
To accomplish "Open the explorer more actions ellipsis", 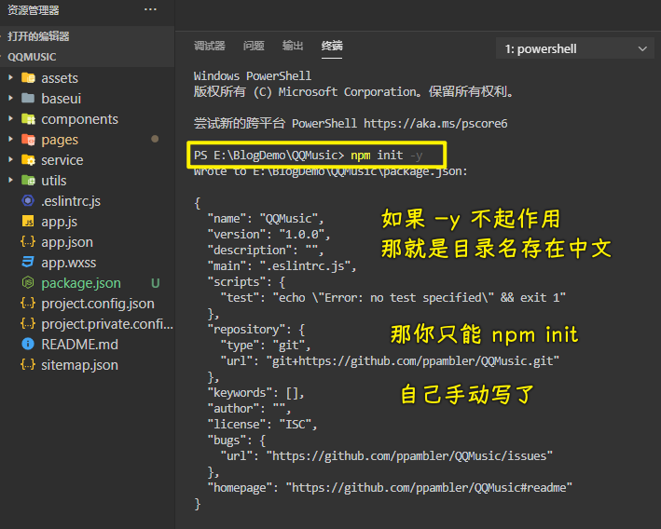I will click(150, 9).
